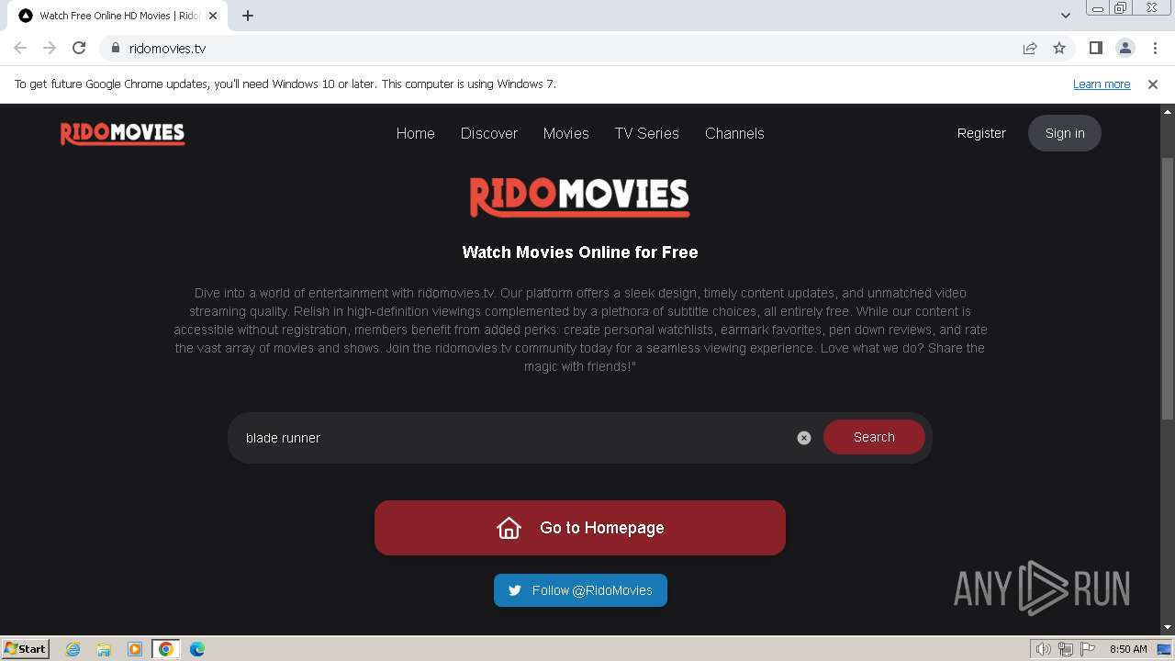Click the scrollbar down arrow
Viewport: 1175px width, 661px height.
[1168, 628]
